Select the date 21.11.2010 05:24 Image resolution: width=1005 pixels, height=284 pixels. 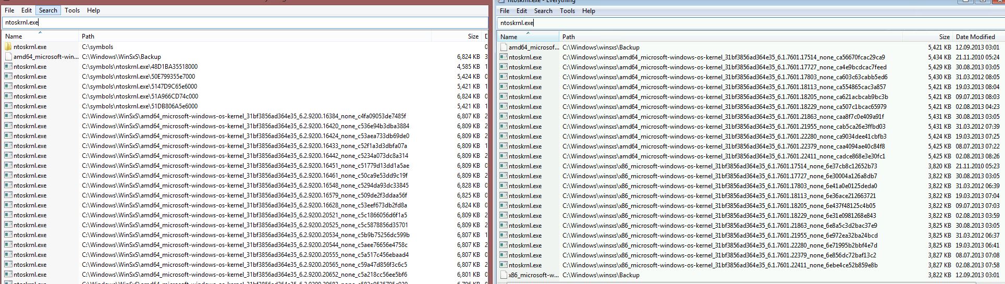pos(977,57)
